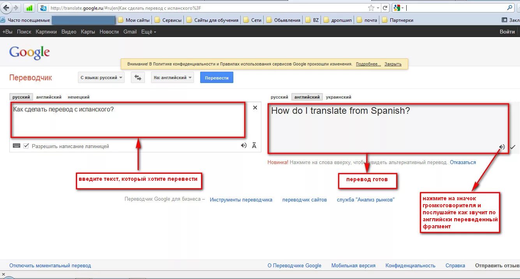Open the служба "Анализ рынков" link
The image size is (520, 279).
(x=366, y=200)
